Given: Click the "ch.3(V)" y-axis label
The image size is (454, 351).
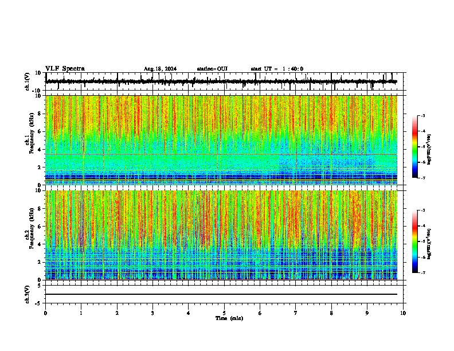Looking at the screenshot, I should tap(28, 294).
